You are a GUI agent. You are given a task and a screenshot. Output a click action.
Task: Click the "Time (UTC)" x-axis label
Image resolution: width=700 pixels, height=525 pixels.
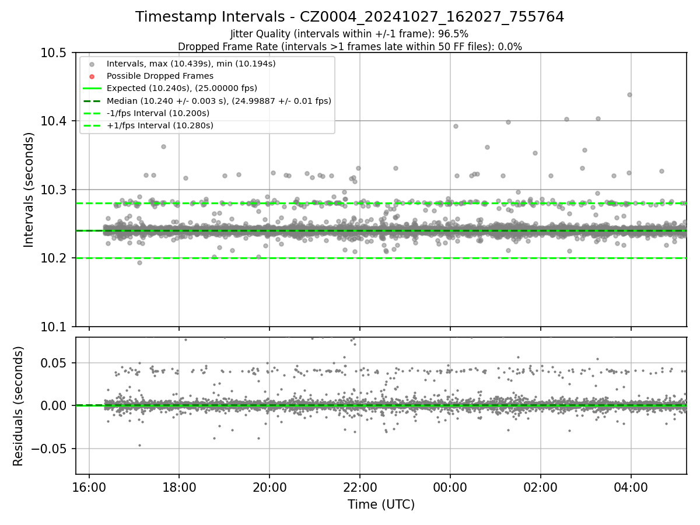[x=381, y=505]
